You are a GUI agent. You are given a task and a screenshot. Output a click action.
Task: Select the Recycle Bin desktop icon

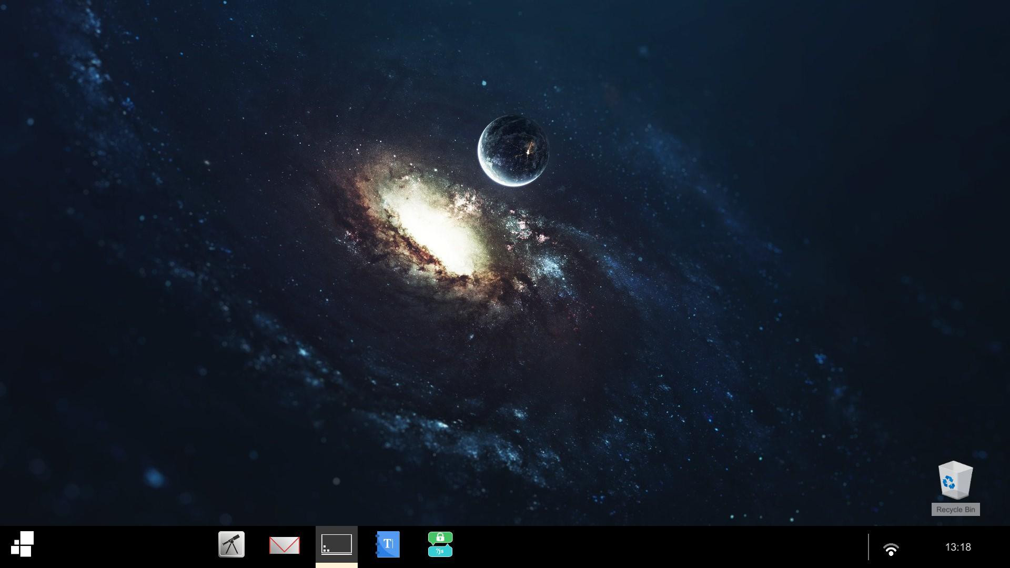[955, 480]
